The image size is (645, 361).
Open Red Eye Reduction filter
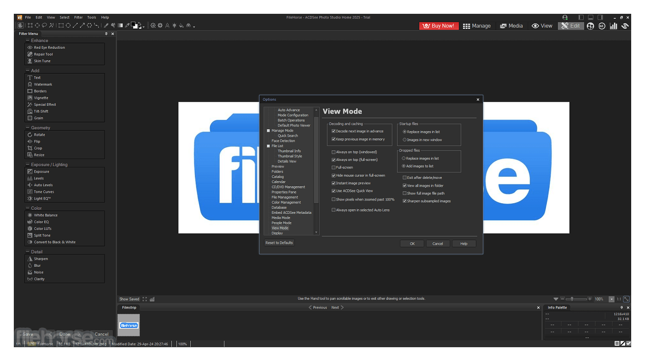click(x=49, y=47)
